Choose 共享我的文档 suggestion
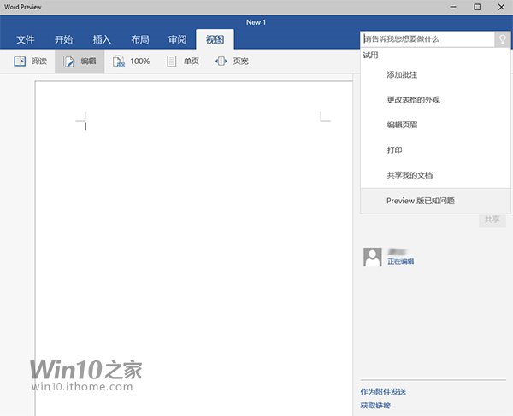 click(435, 175)
